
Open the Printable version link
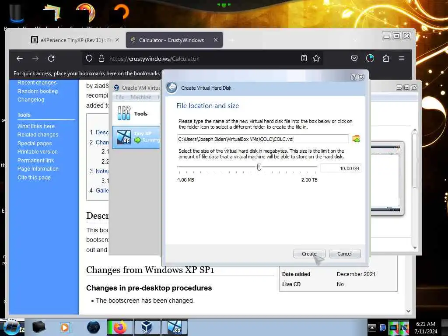point(38,152)
